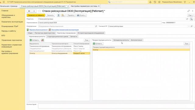Open the Добавить dropdown in normative repairs
This screenshot has width=195, height=110.
(34, 40)
